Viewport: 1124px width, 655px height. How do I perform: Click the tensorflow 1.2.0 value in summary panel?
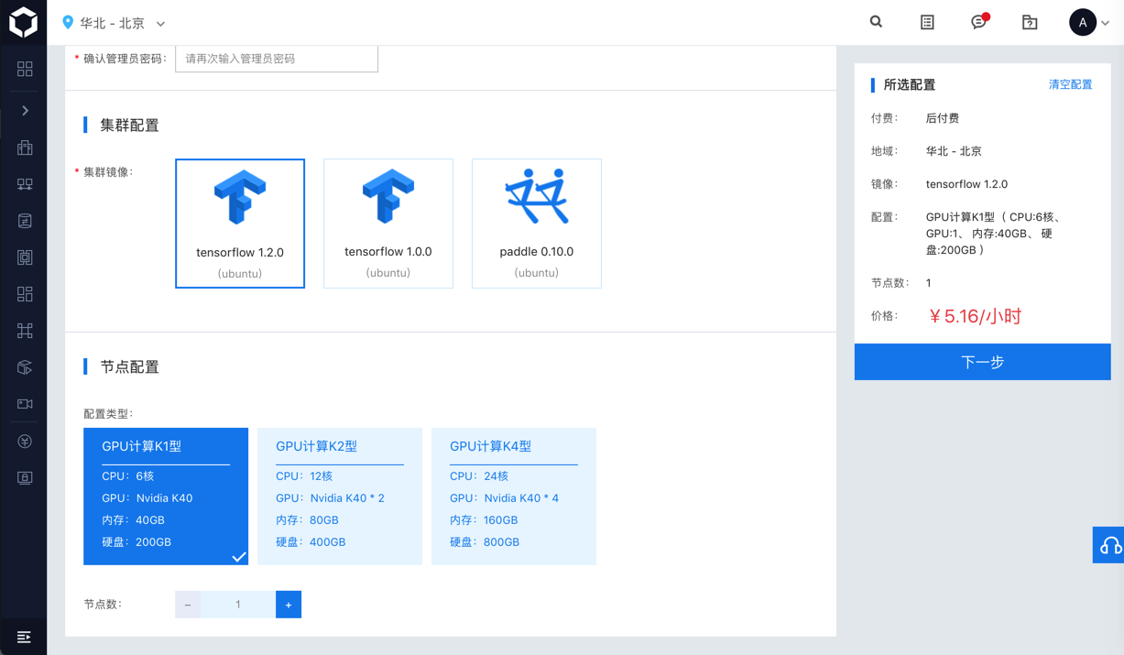(966, 184)
